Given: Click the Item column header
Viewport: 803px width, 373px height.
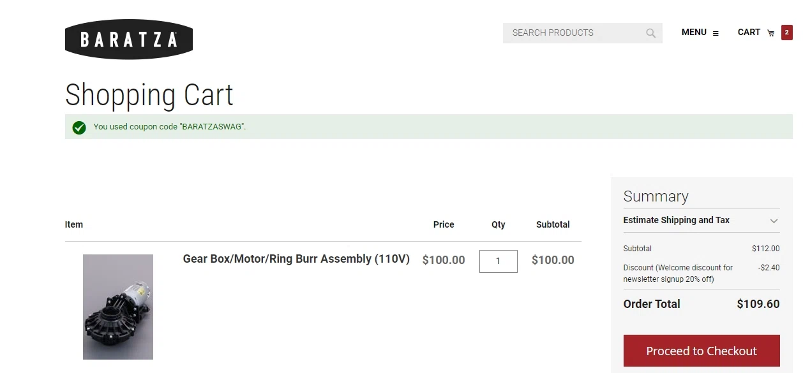Looking at the screenshot, I should click(74, 224).
